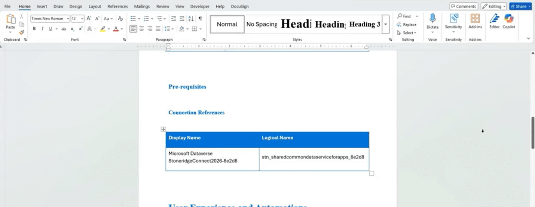Apply the No Spacing style
The height and width of the screenshot is (207, 535).
click(262, 24)
